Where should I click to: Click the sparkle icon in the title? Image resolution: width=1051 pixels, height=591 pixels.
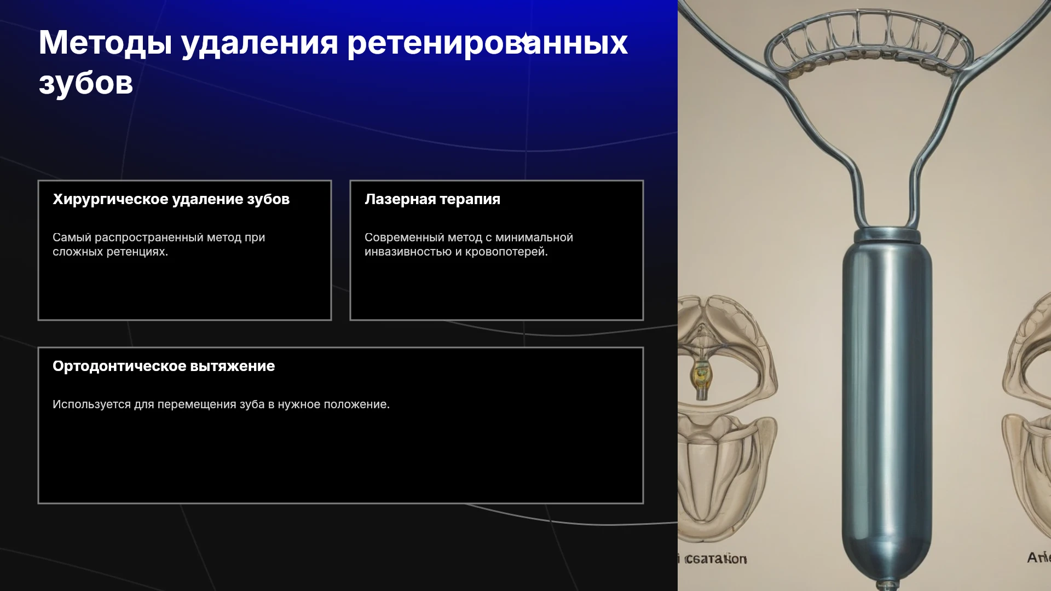coord(525,40)
